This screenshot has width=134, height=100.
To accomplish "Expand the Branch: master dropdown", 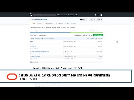I will pyautogui.click(x=34, y=35).
